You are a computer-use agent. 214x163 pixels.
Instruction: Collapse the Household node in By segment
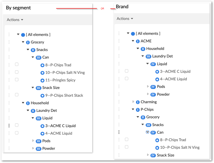[x=23, y=103]
